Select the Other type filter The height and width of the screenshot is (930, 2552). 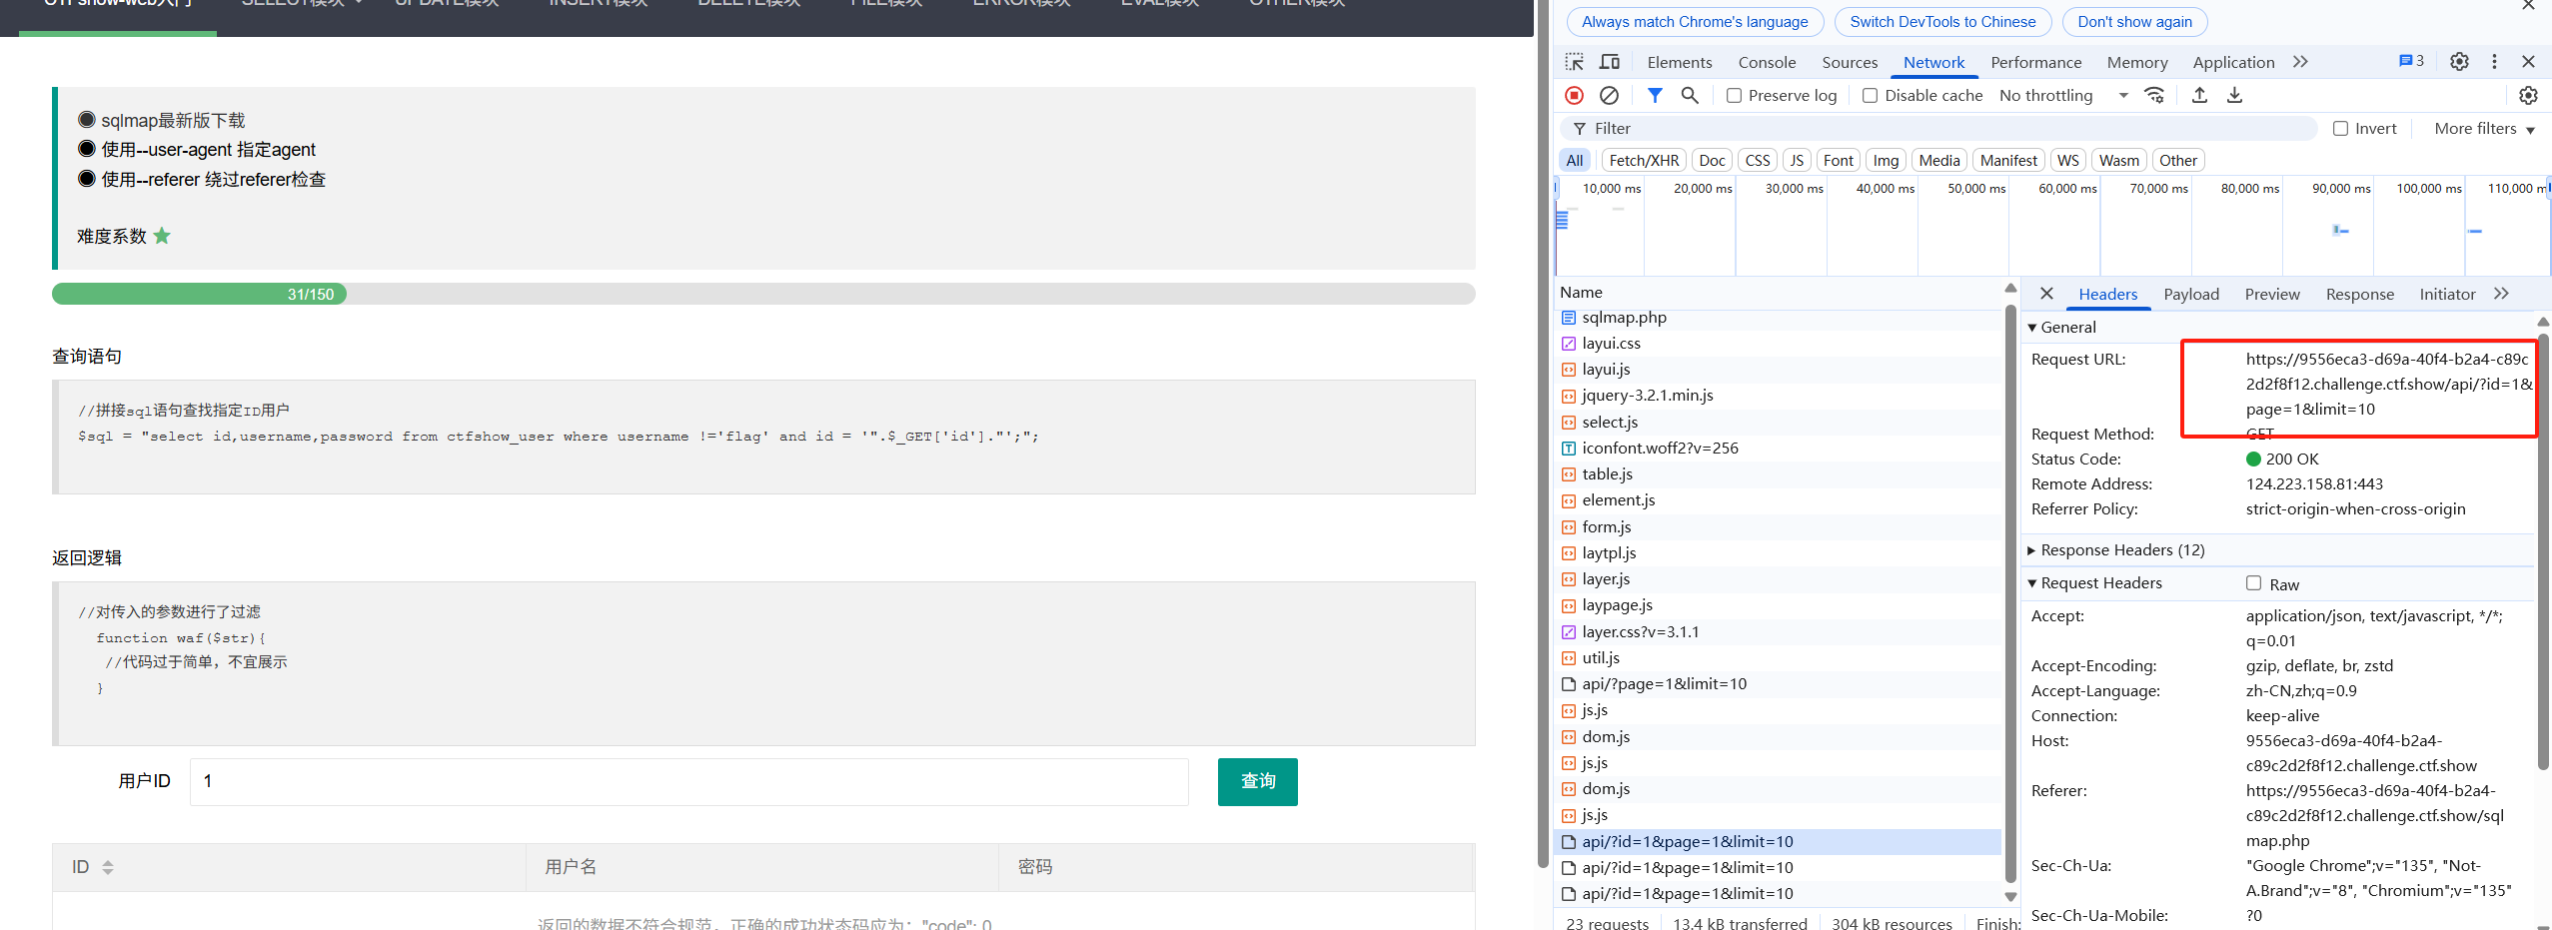[x=2177, y=160]
